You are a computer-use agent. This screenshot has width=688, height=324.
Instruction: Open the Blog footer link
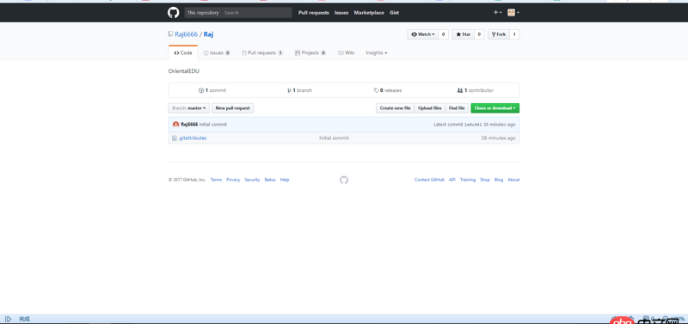(499, 180)
